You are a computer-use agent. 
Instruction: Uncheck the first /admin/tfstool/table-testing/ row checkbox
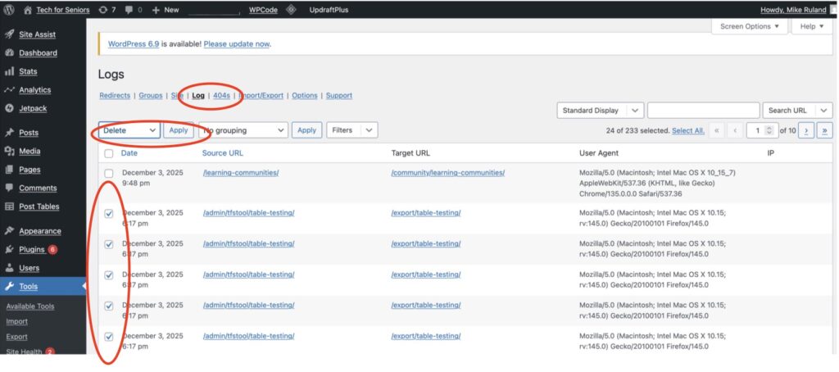click(109, 213)
